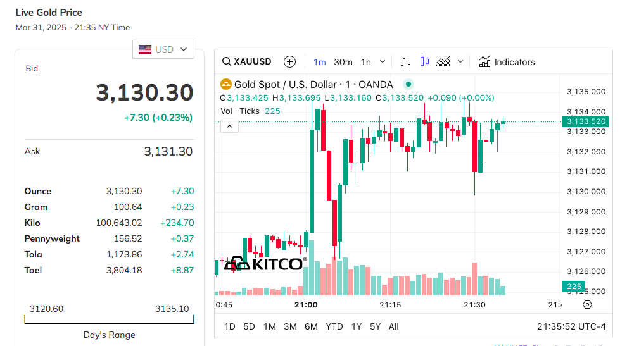Open chart settings gear icon

(587, 304)
